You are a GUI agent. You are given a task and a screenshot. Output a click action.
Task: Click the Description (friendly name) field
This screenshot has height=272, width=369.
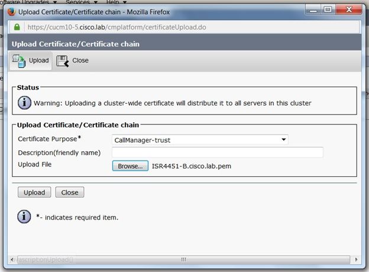pos(218,152)
